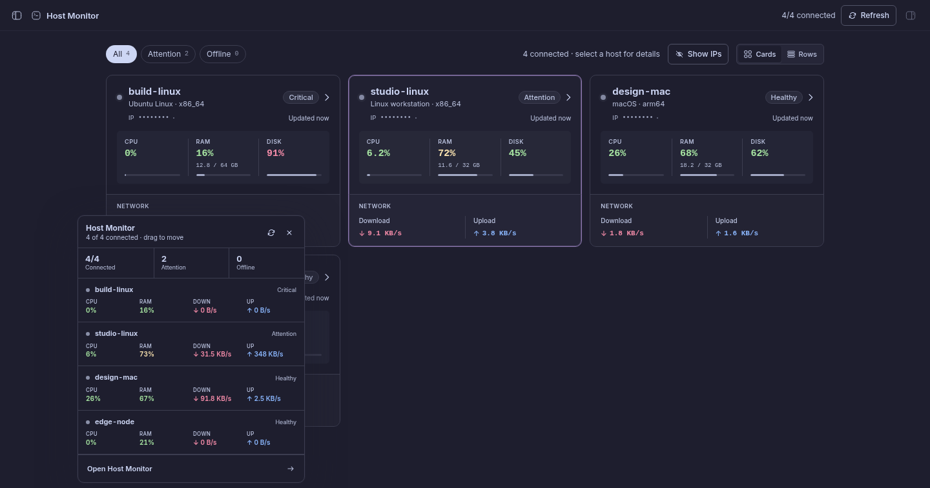This screenshot has height=488, width=930.
Task: Click the 2 Attention stat in widget
Action: [x=191, y=262]
